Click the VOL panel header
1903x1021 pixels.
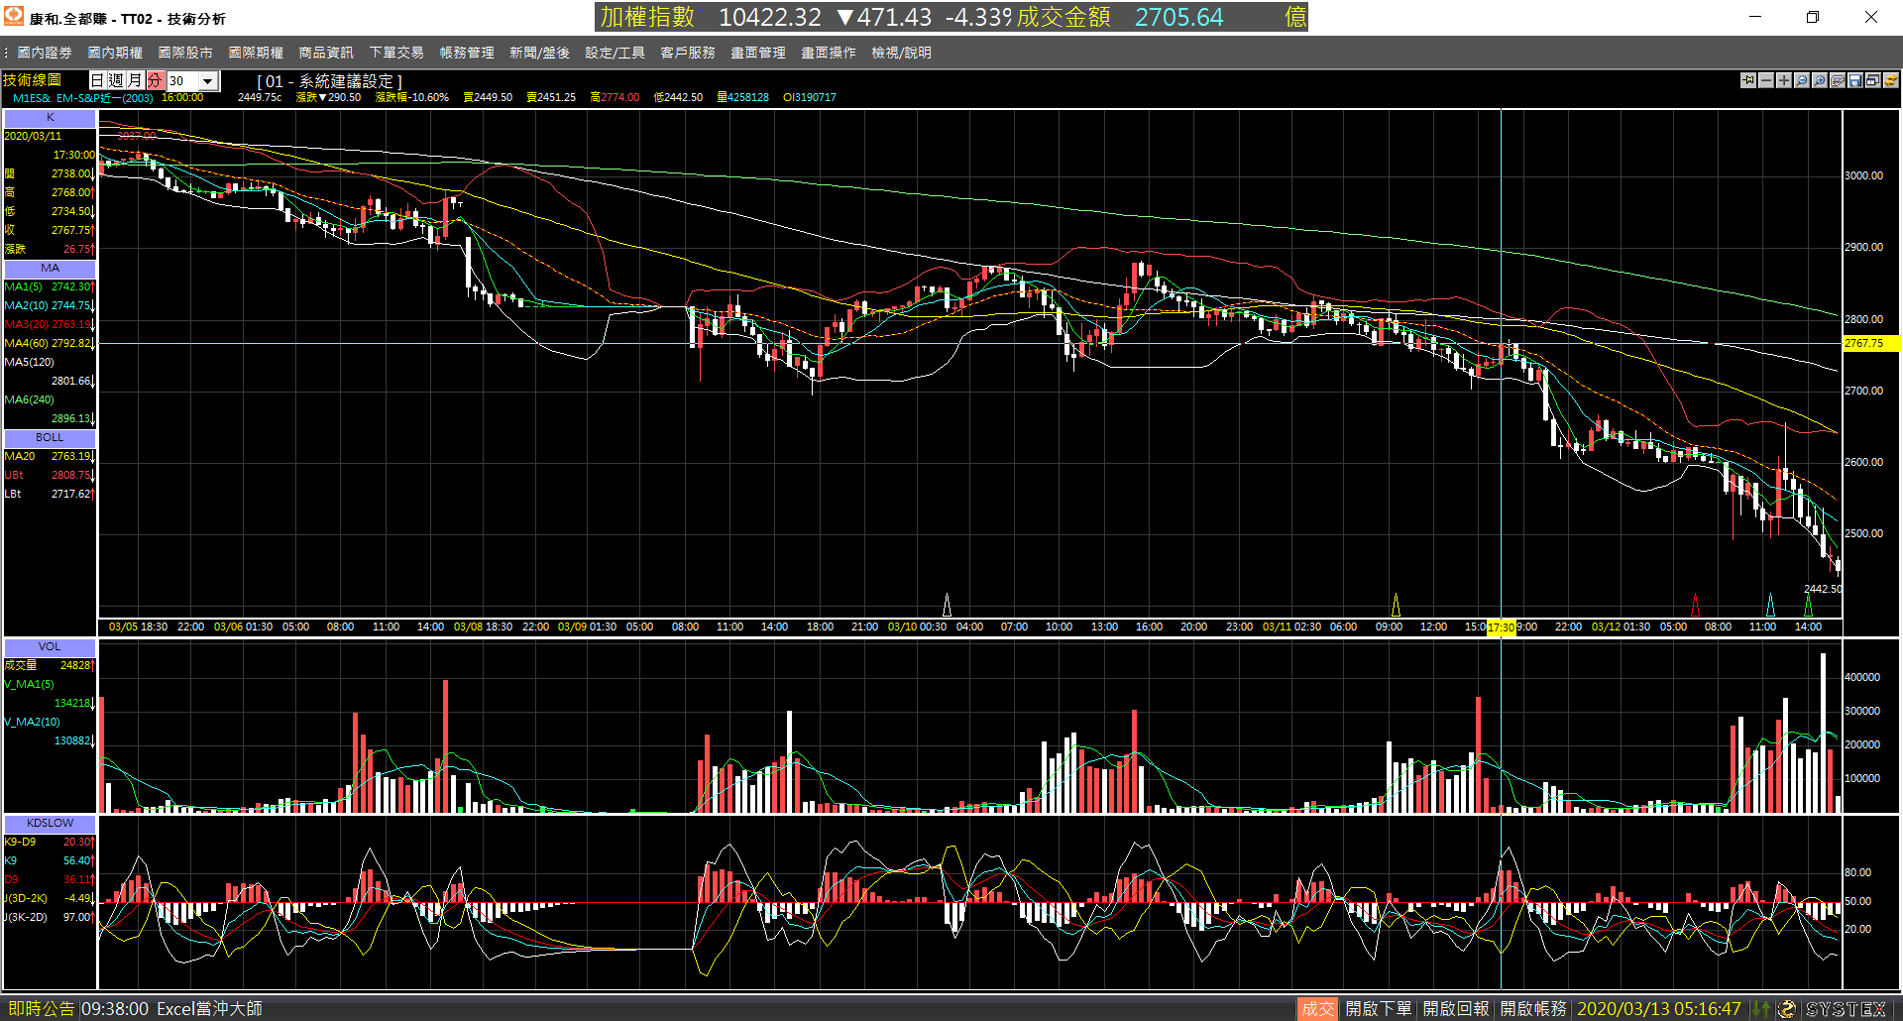point(51,647)
